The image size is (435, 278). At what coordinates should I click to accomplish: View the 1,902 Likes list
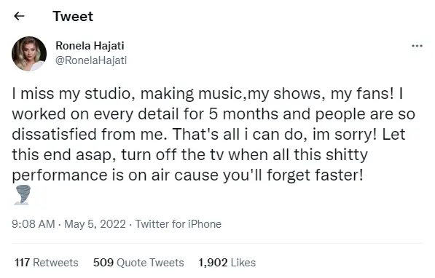click(227, 263)
